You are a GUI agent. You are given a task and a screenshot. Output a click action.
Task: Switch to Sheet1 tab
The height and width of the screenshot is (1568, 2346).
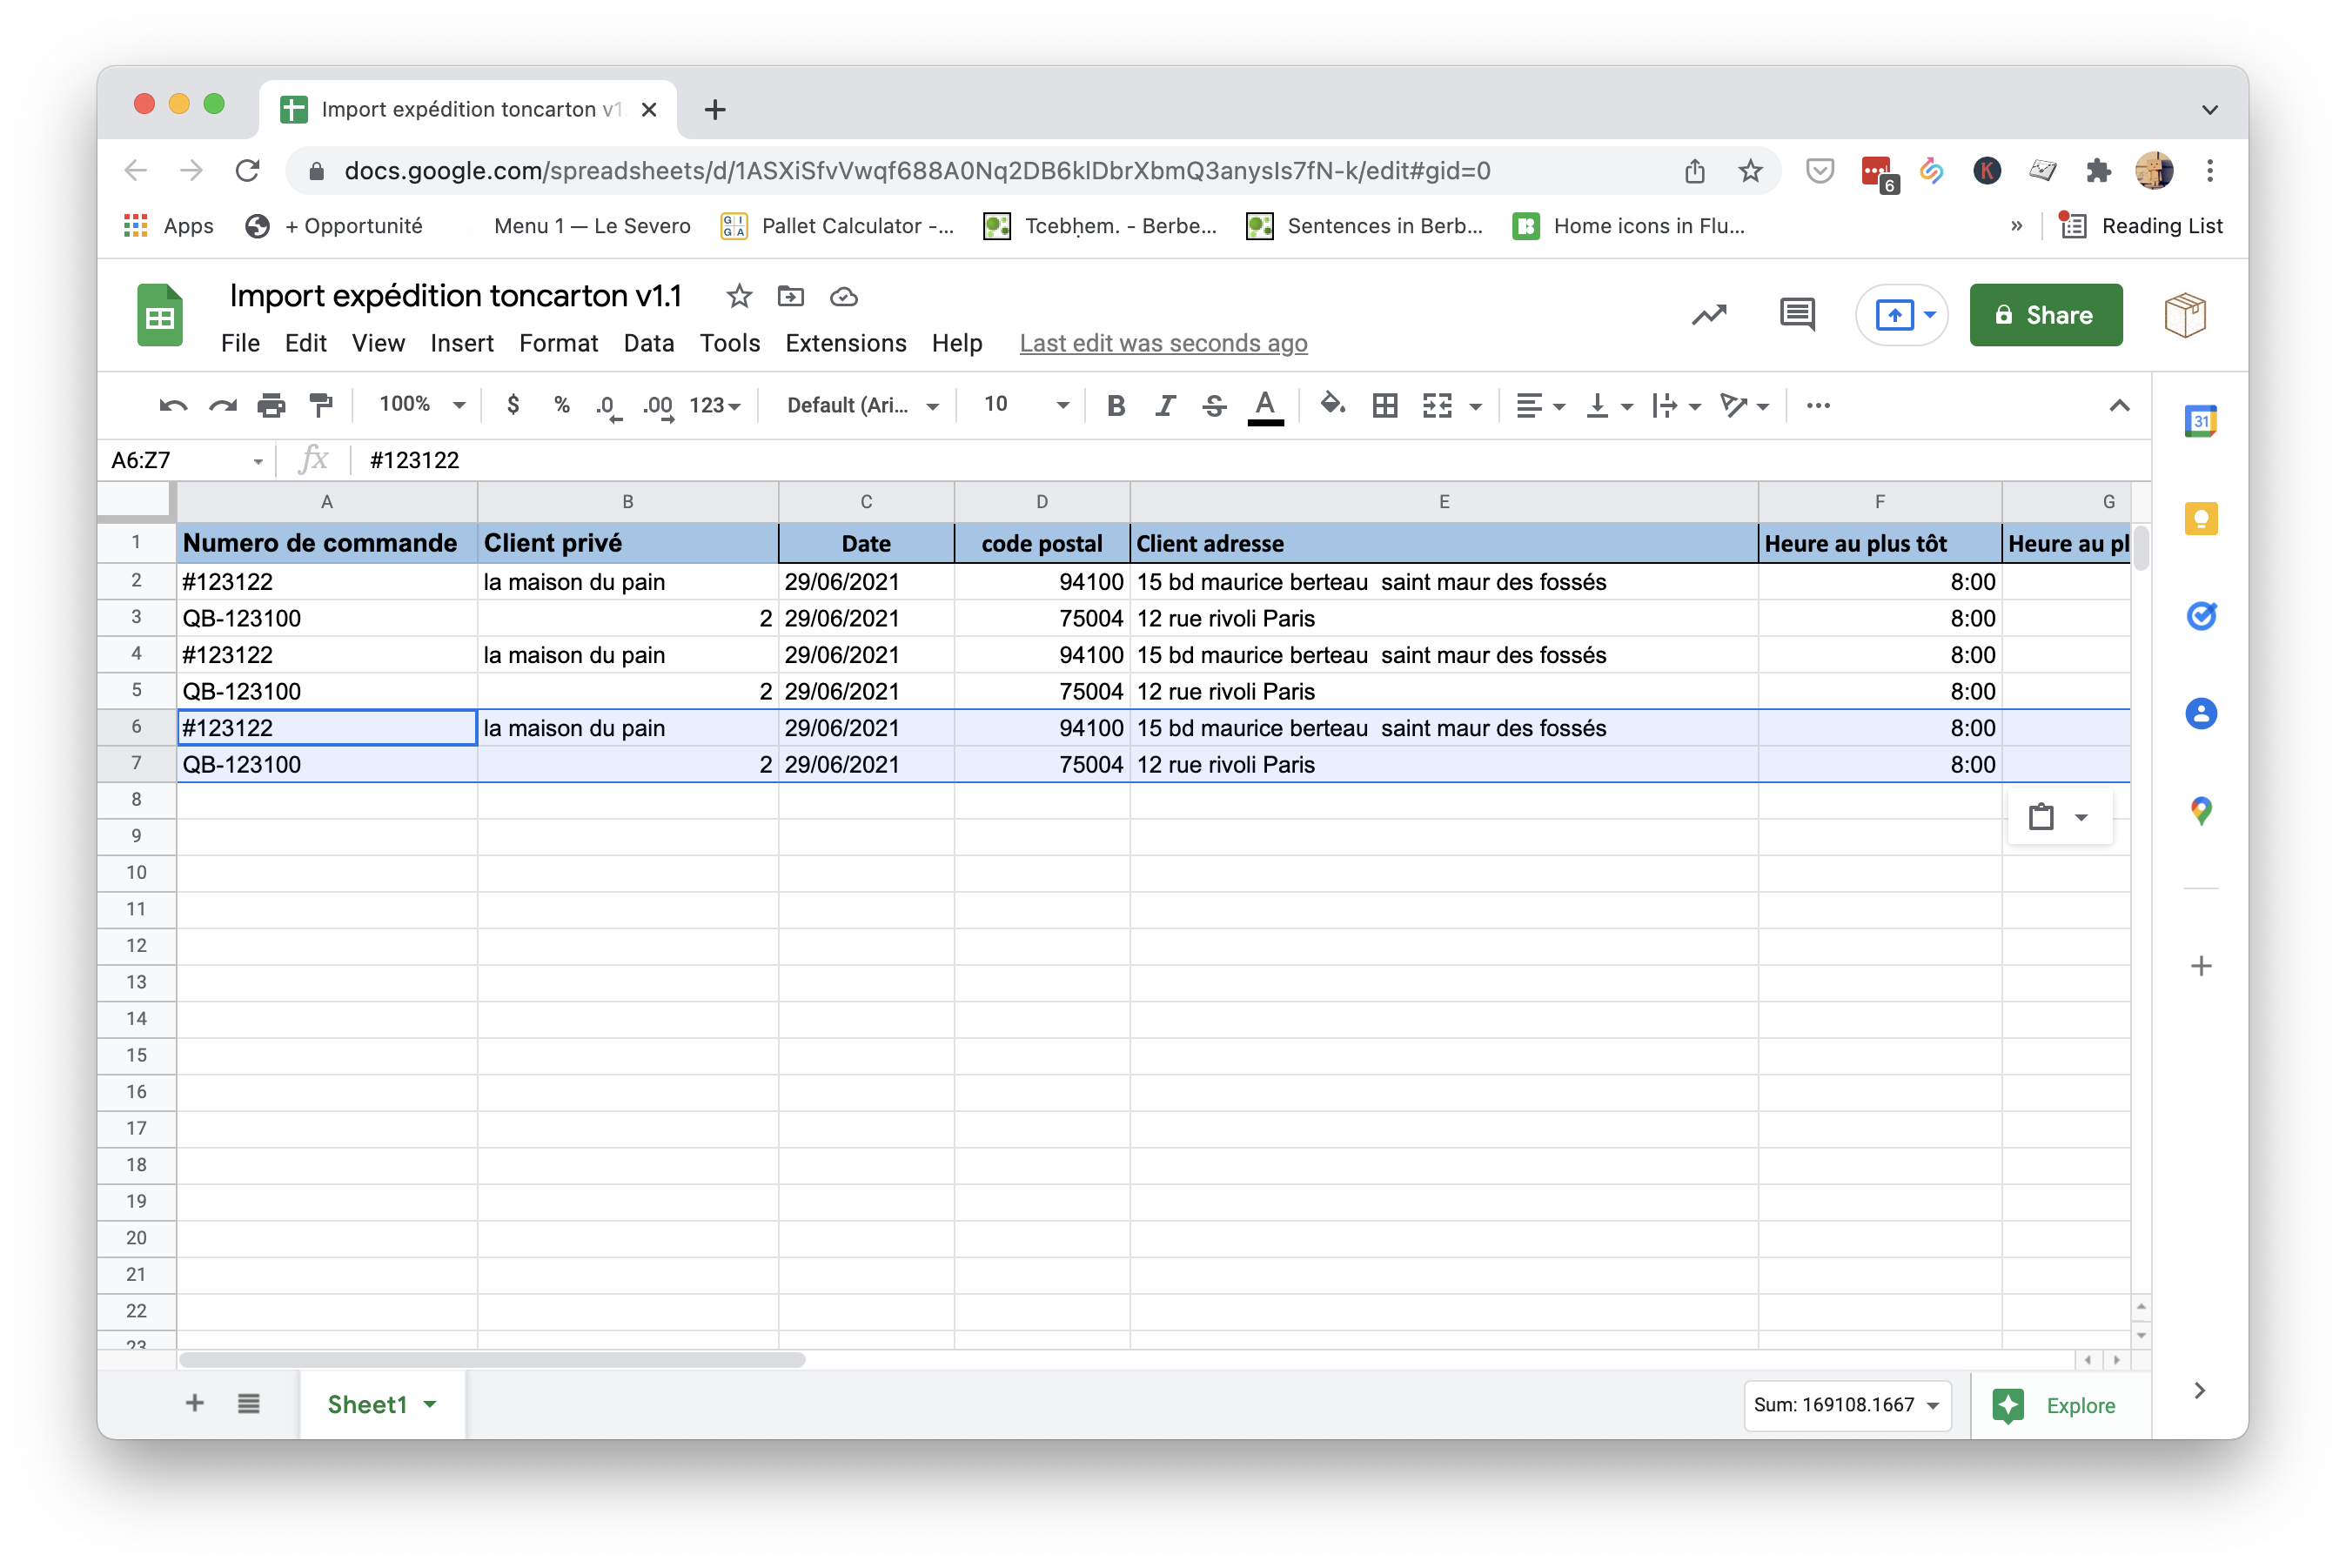pos(367,1404)
